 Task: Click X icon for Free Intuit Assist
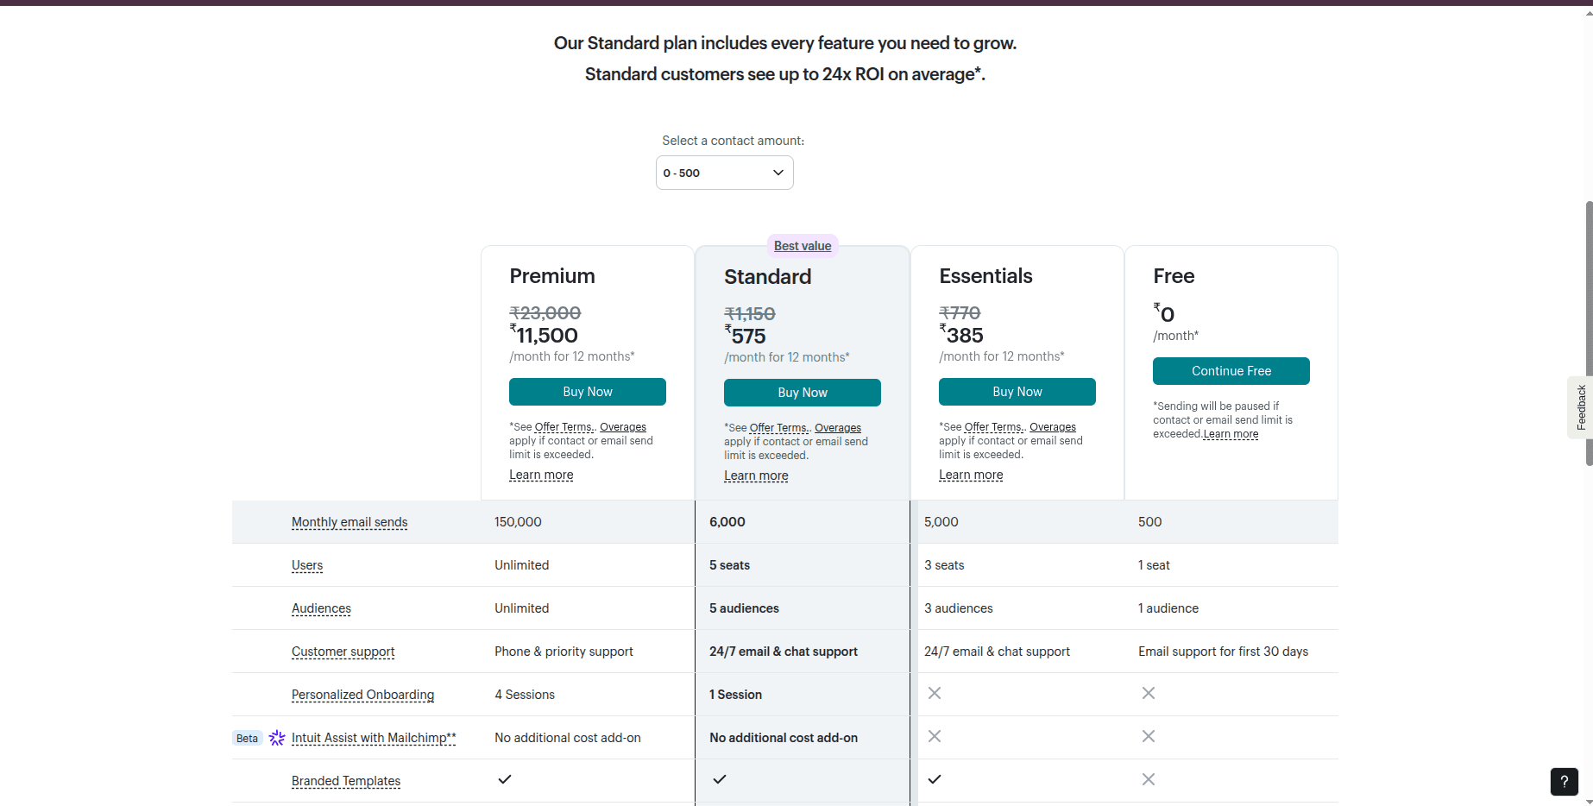pyautogui.click(x=1148, y=736)
